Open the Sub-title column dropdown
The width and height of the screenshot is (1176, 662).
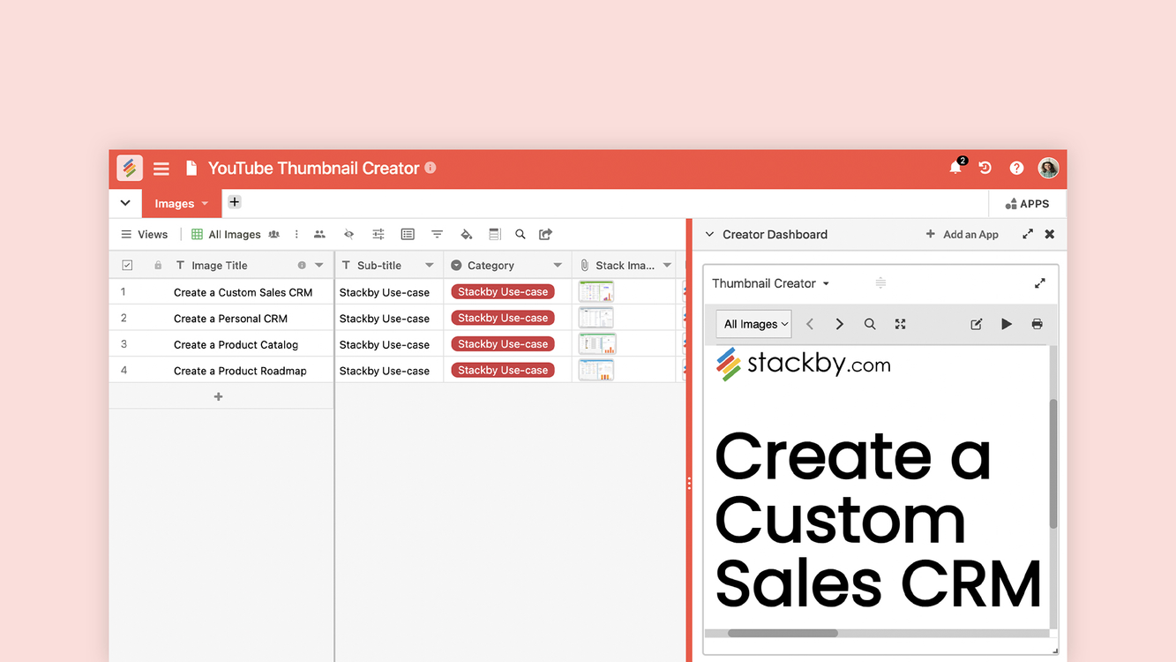[x=430, y=265]
